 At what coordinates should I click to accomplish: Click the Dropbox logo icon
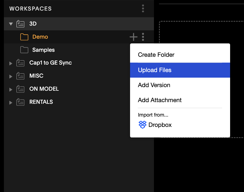(142, 125)
